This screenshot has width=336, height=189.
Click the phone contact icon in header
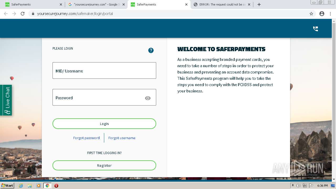[x=316, y=29]
